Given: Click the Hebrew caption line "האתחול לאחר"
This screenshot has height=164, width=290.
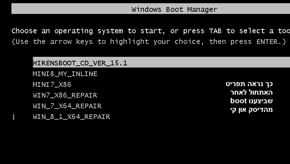Looking at the screenshot, I should pyautogui.click(x=251, y=93).
